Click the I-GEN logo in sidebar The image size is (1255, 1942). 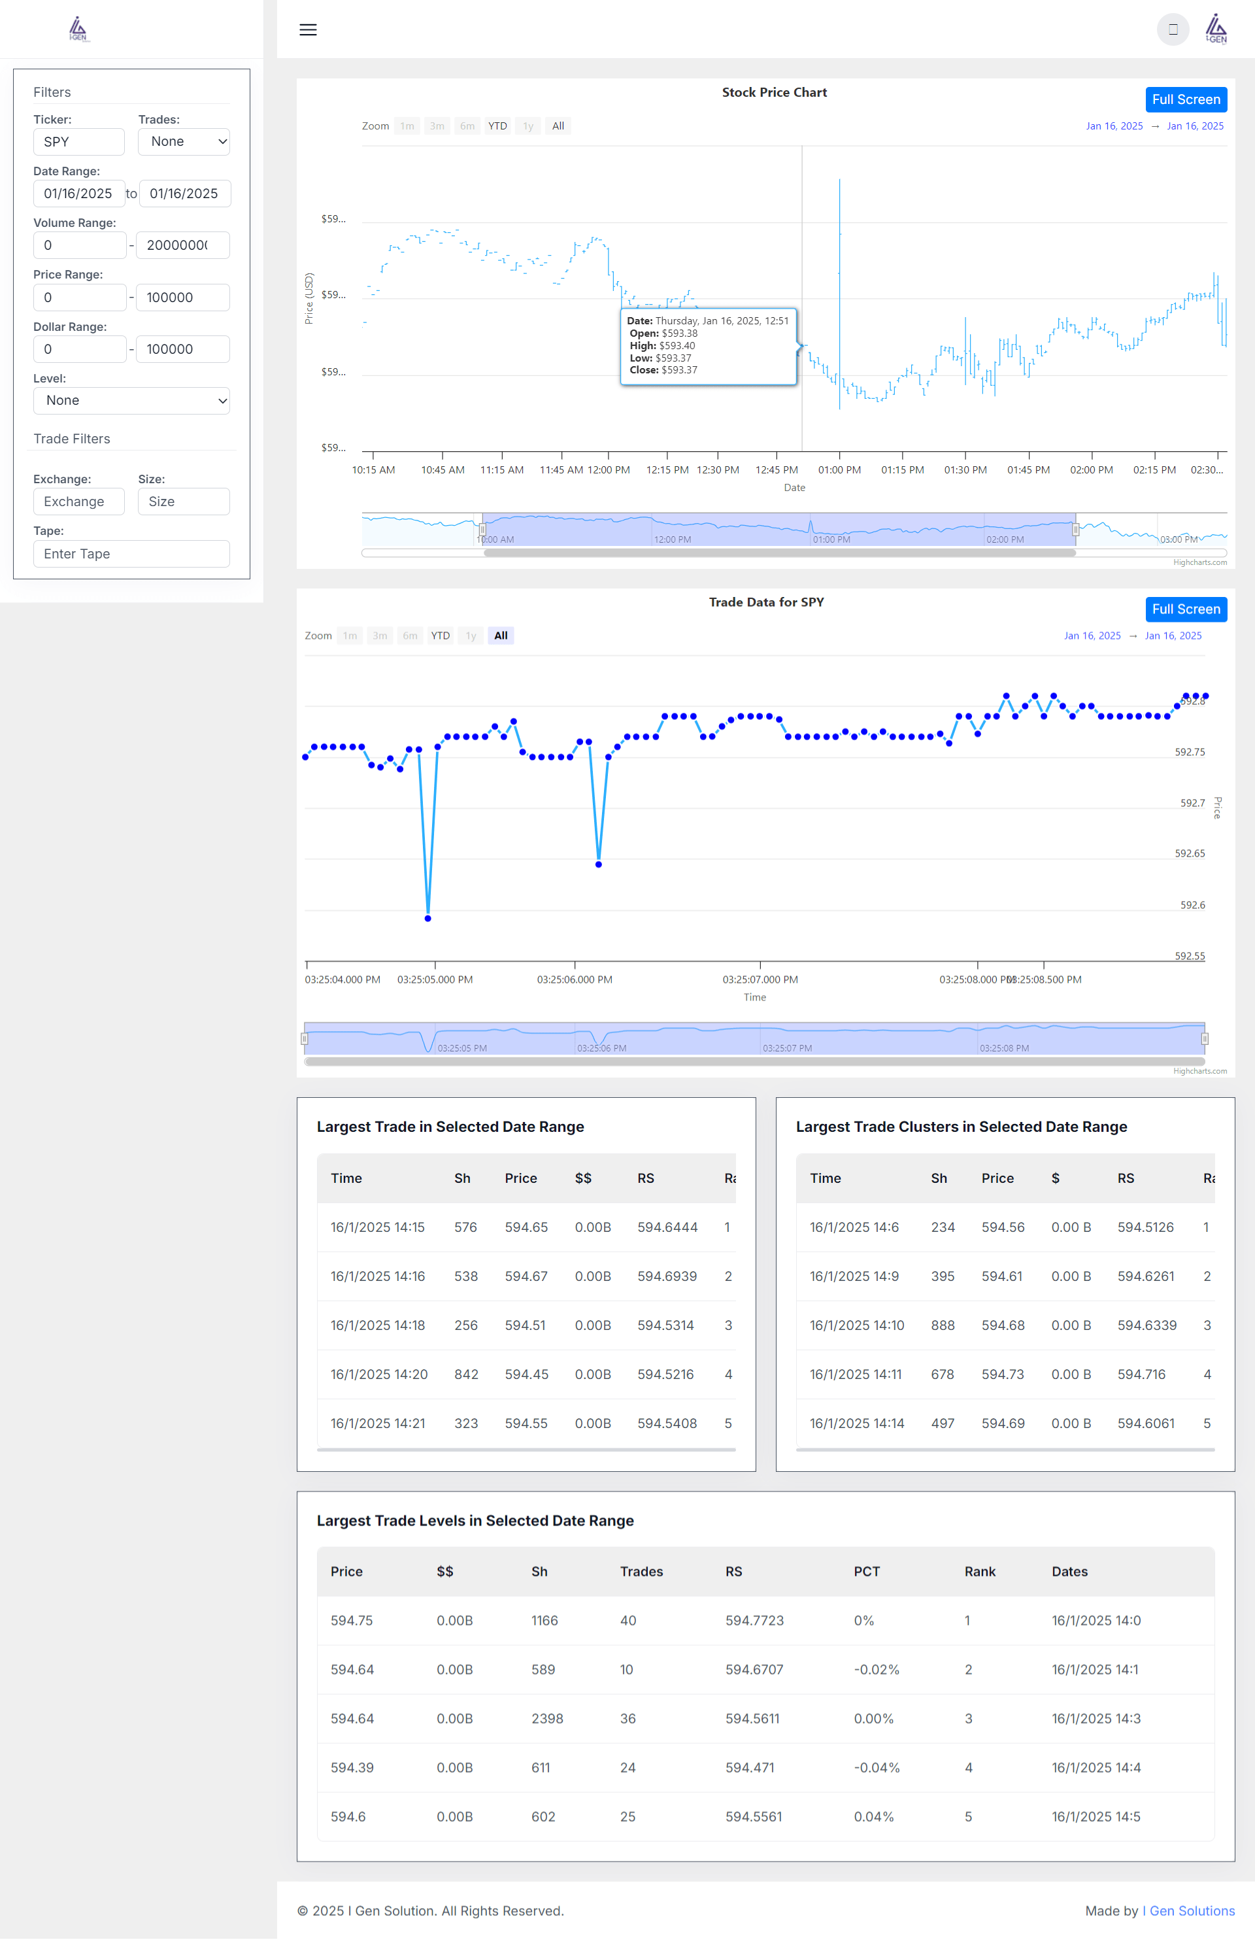click(78, 29)
